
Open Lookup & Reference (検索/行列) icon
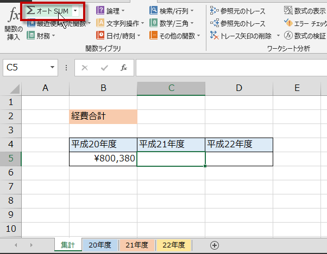pyautogui.click(x=153, y=10)
